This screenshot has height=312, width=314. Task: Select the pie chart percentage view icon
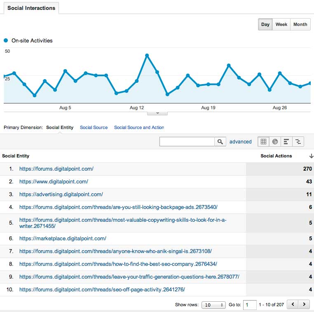[x=275, y=142]
